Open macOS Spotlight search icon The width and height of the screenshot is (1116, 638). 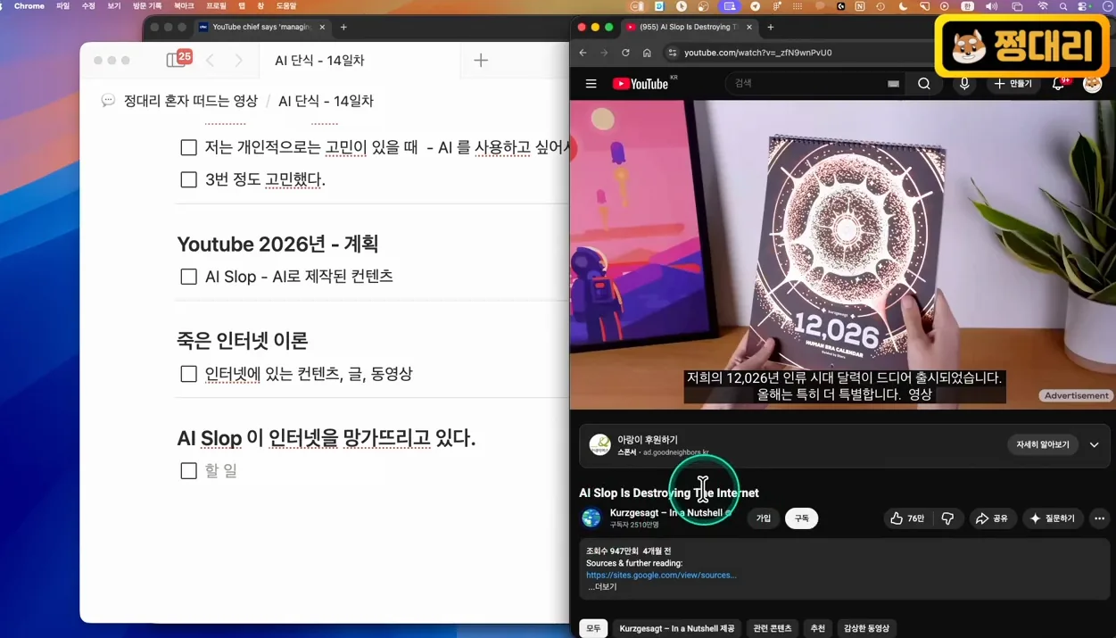[x=1063, y=6]
